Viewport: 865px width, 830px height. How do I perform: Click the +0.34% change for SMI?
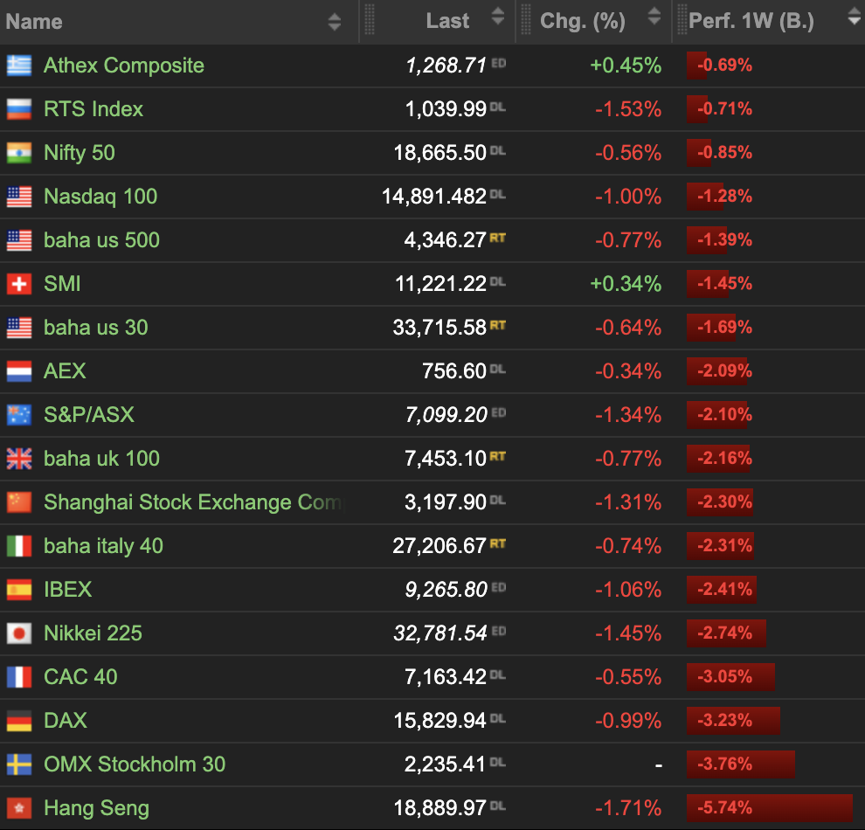tap(626, 284)
